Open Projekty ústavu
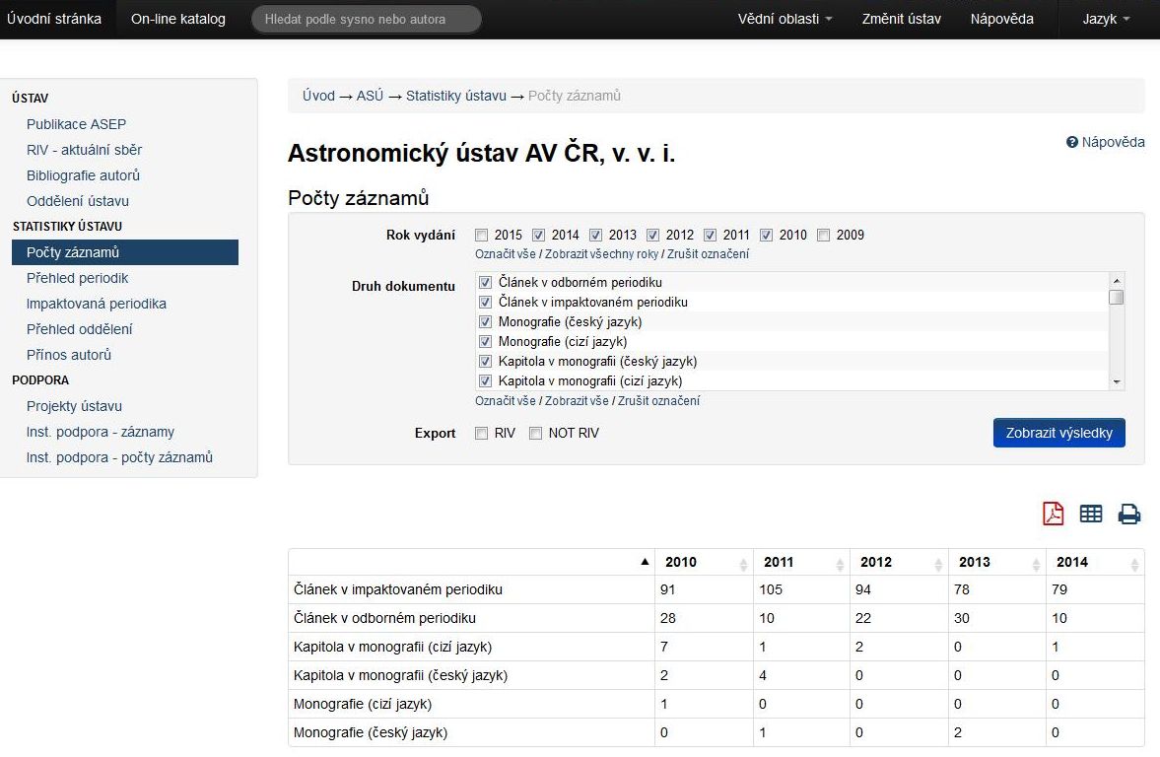Image resolution: width=1160 pixels, height=757 pixels. click(74, 406)
